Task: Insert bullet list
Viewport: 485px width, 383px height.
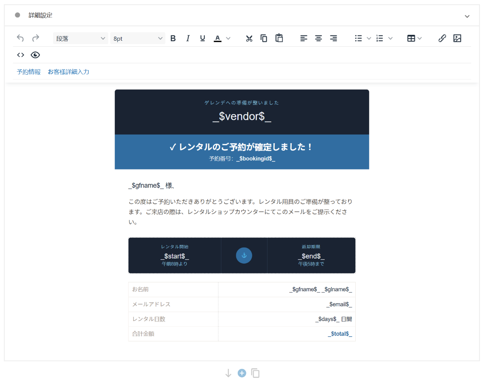Action: 358,38
